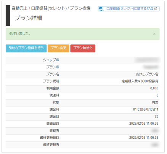Viewport: 167px width, 154px height.
Task: Click the お試しプラン名 value
Action: point(147,74)
